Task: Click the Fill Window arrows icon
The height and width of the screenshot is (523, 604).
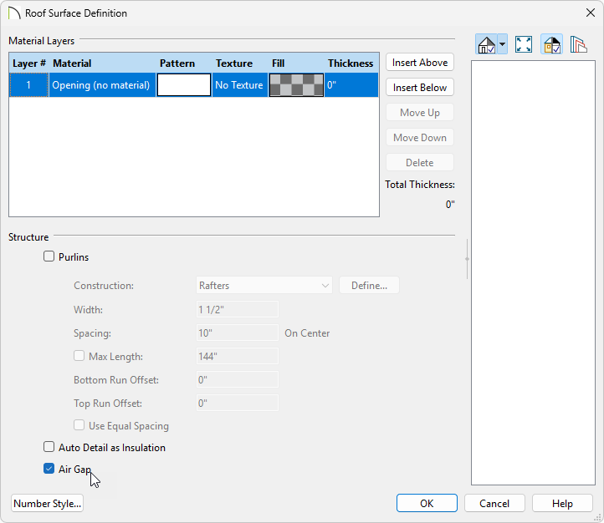Action: pyautogui.click(x=524, y=45)
